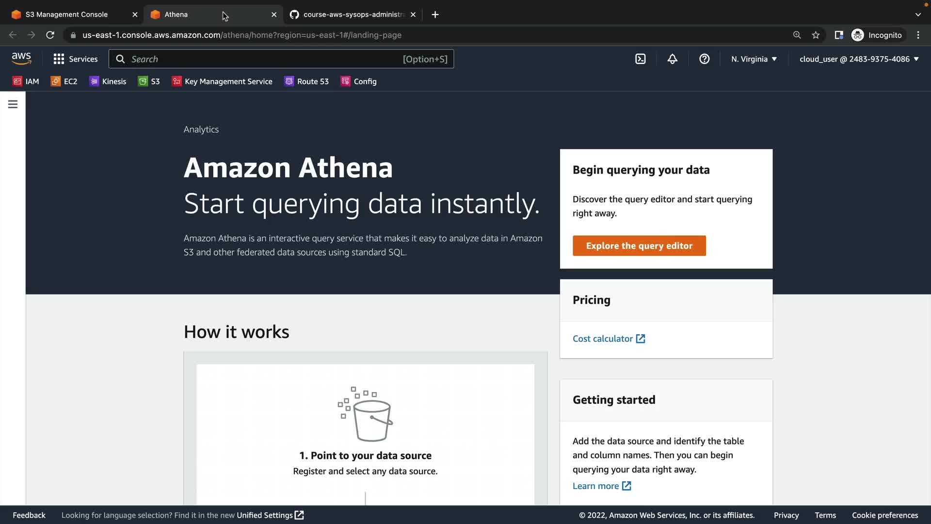Open the N. Virginia region dropdown
Screen dimensions: 931x524
(754, 59)
